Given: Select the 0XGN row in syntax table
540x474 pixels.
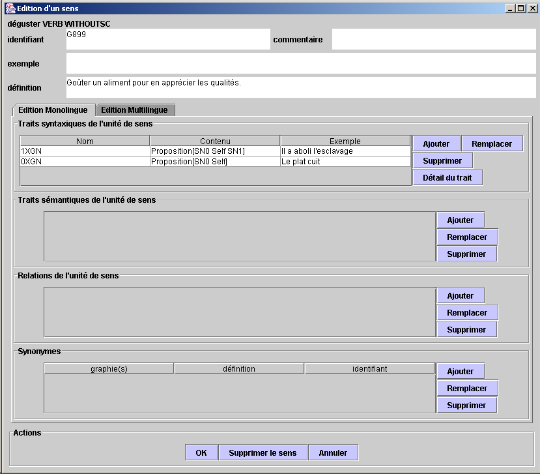Looking at the screenshot, I should pyautogui.click(x=85, y=162).
